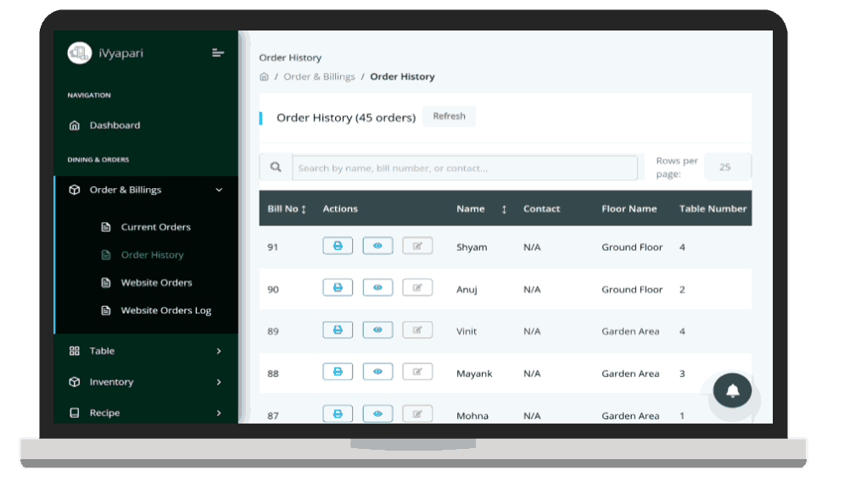Click Order & Billings breadcrumb link
Screen dimensions: 861x482
click(x=319, y=77)
